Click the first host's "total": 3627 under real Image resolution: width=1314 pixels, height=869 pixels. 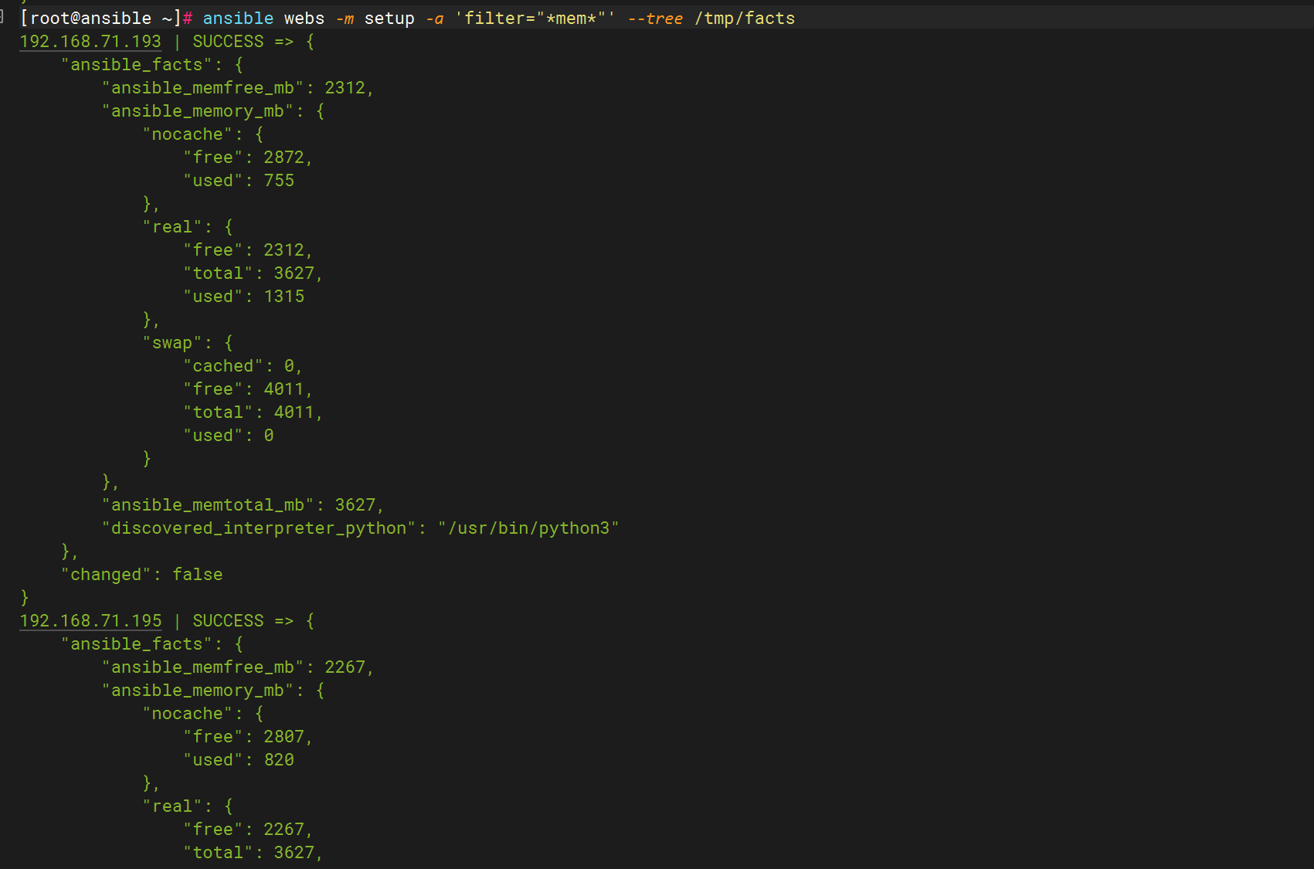253,273
